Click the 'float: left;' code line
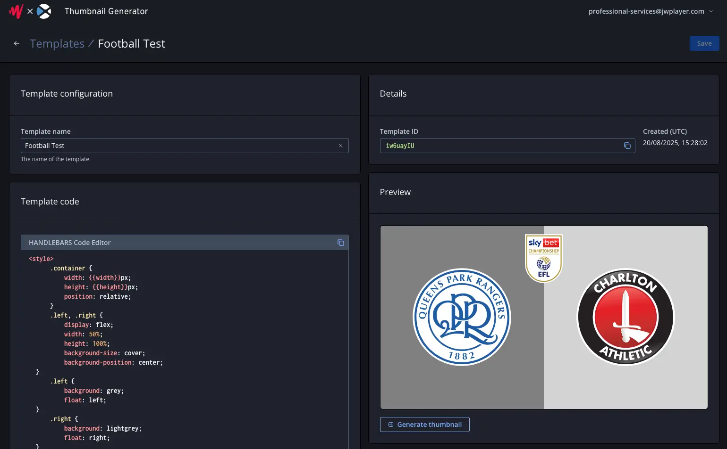 tap(85, 400)
